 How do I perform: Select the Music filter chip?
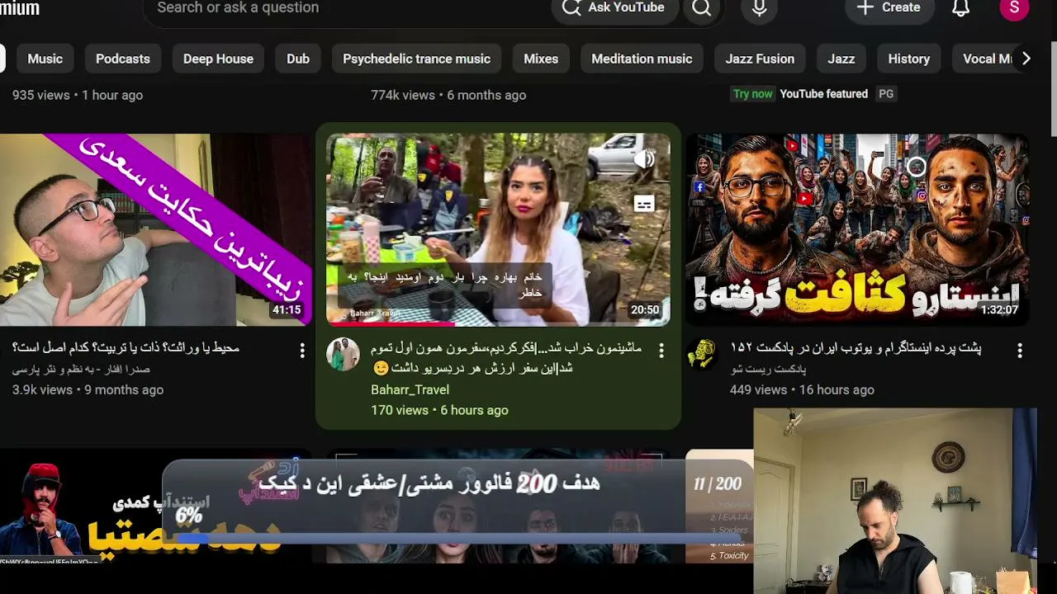click(x=45, y=59)
